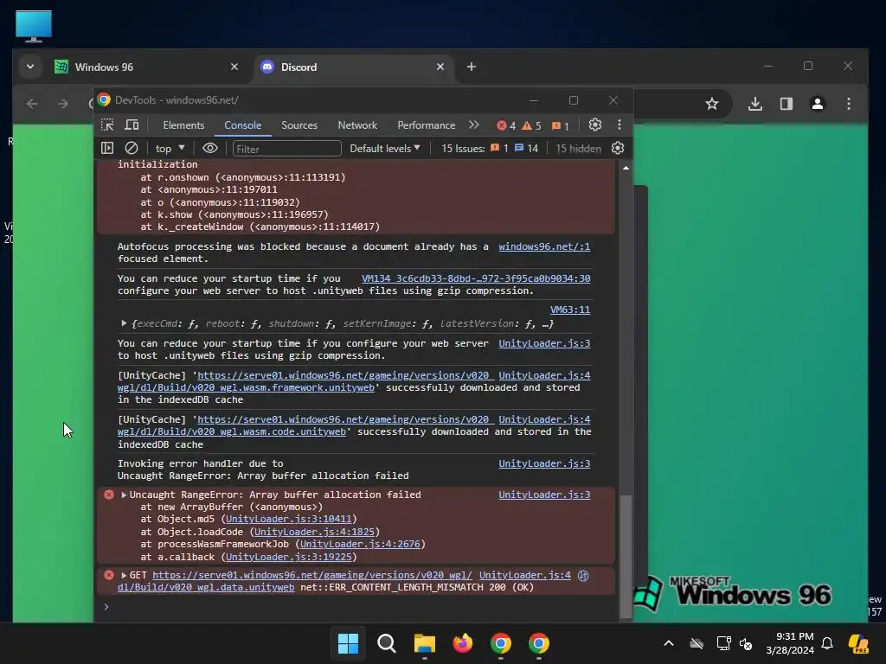Switch to the Network tab
This screenshot has height=664, width=886.
357,125
